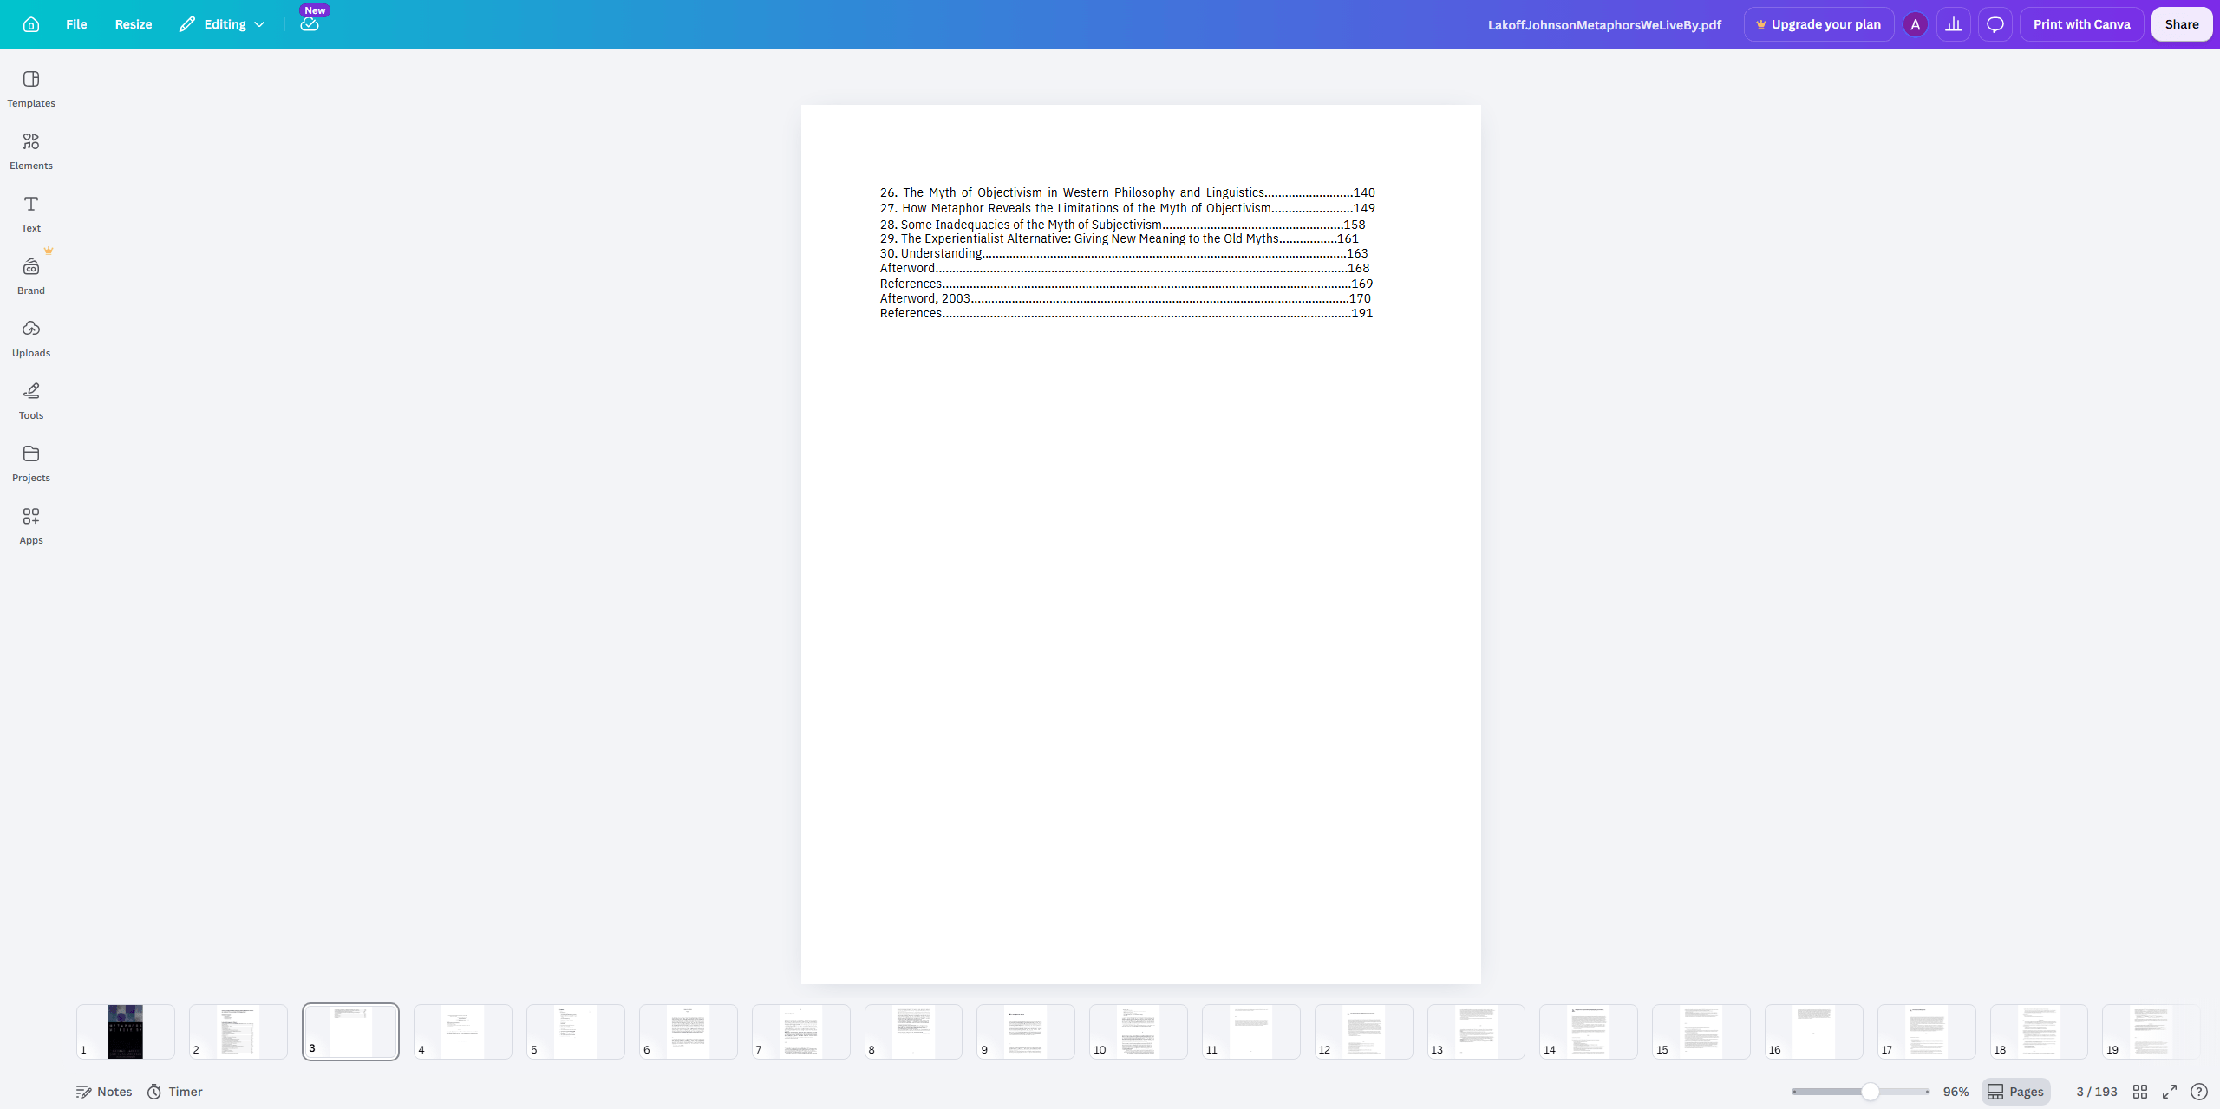This screenshot has width=2220, height=1109.
Task: Open the Elements panel
Action: 31,152
